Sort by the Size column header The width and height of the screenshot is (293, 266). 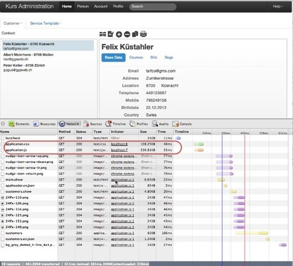click(x=147, y=132)
